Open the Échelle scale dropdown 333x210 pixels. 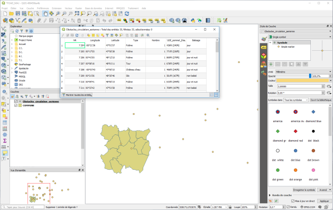tap(219, 207)
